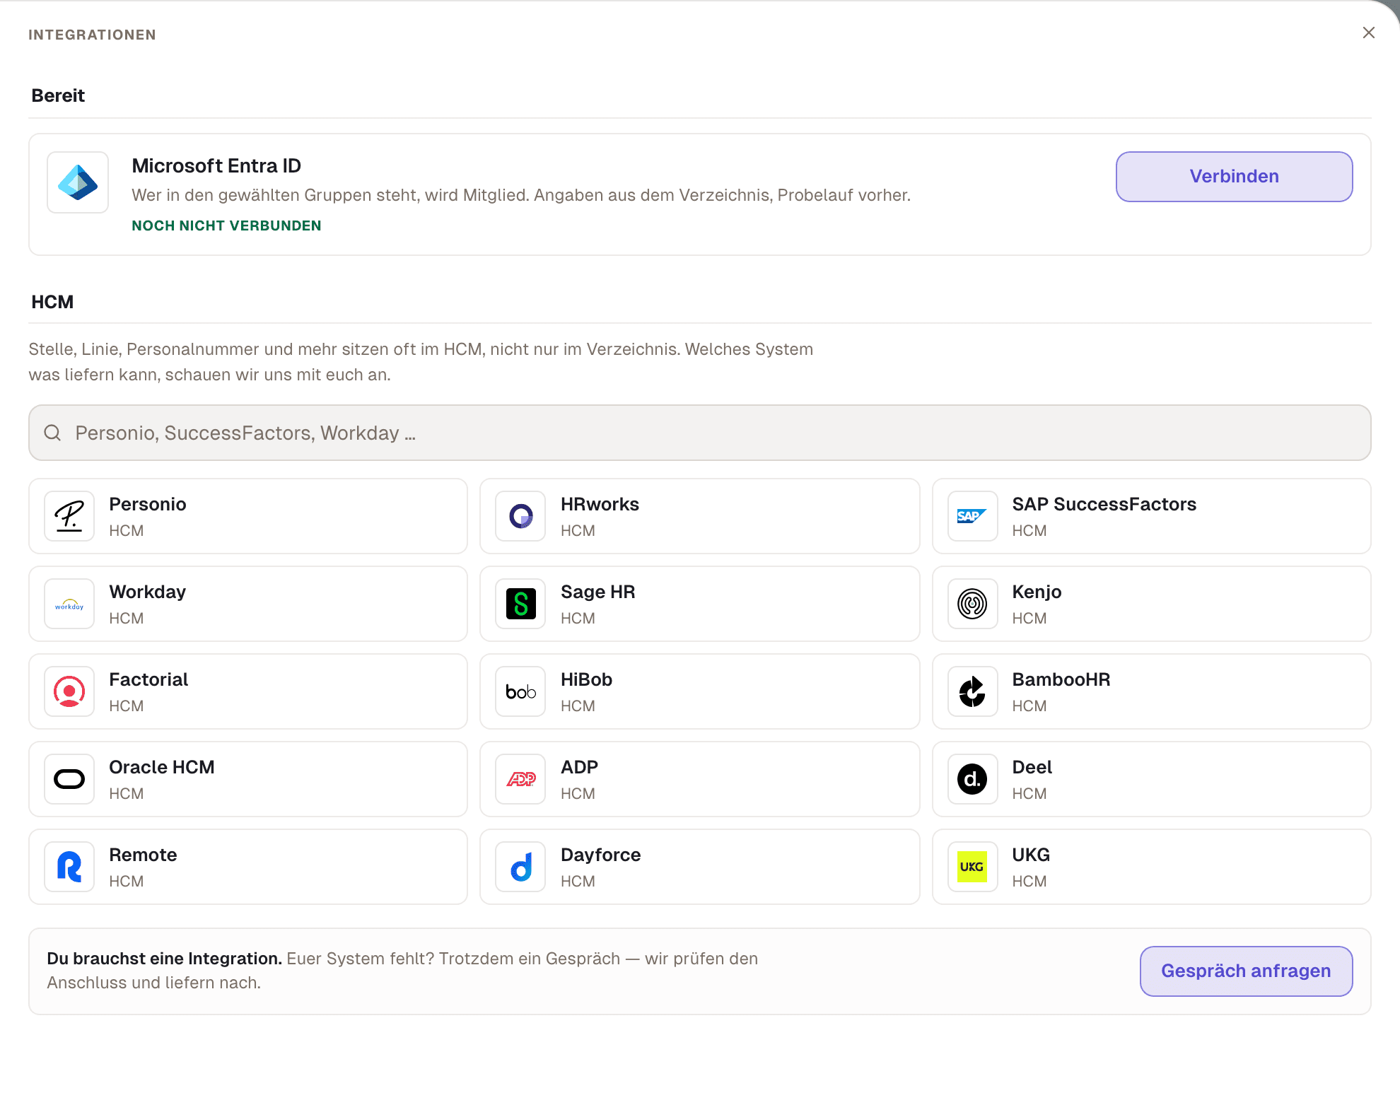Click the Workday logo icon
The width and height of the screenshot is (1400, 1117).
pos(69,604)
